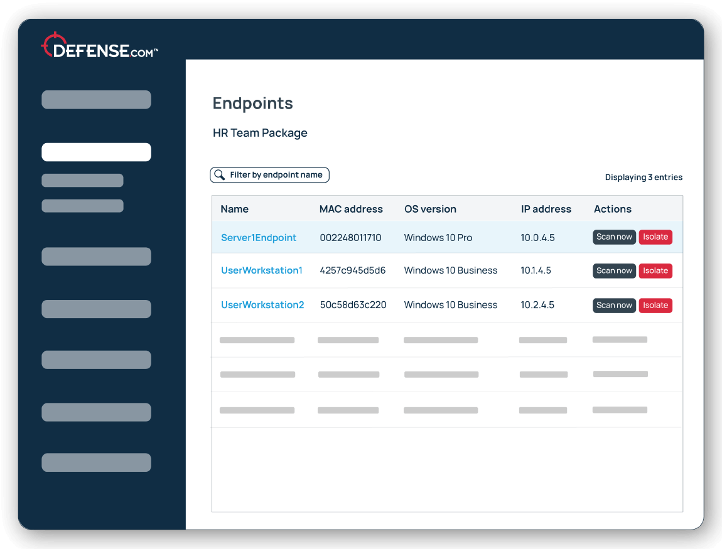Click the second sub-item under the active sidebar entry

[x=82, y=205]
